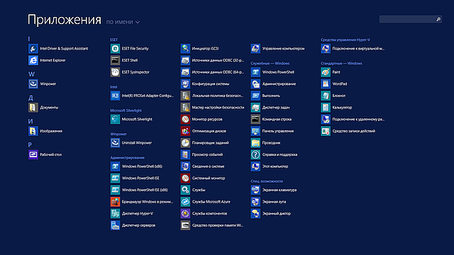The width and height of the screenshot is (454, 255).
Task: Open Командная строка tile
Action: pyautogui.click(x=271, y=119)
